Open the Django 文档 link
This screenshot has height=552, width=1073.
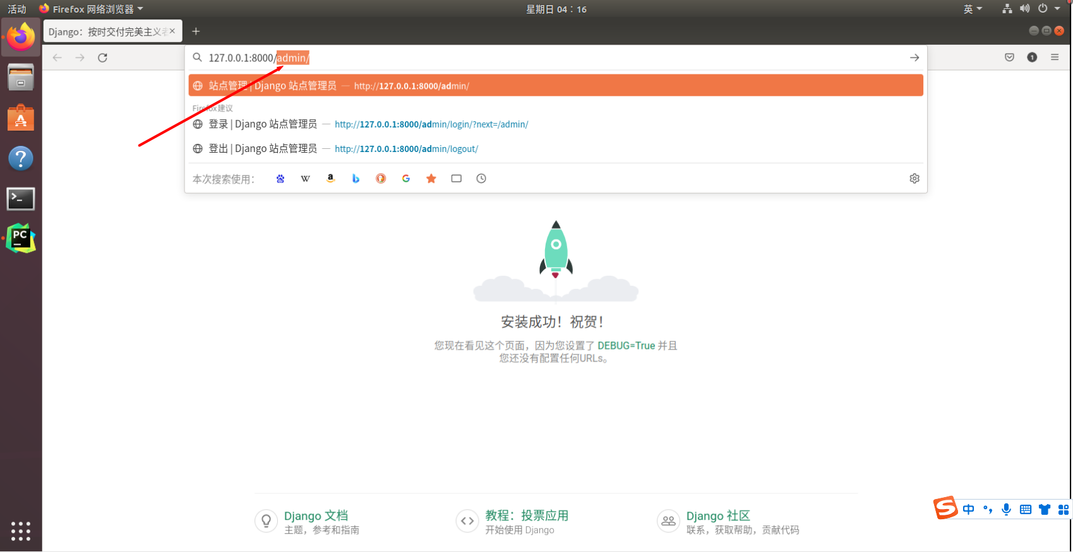(x=316, y=516)
